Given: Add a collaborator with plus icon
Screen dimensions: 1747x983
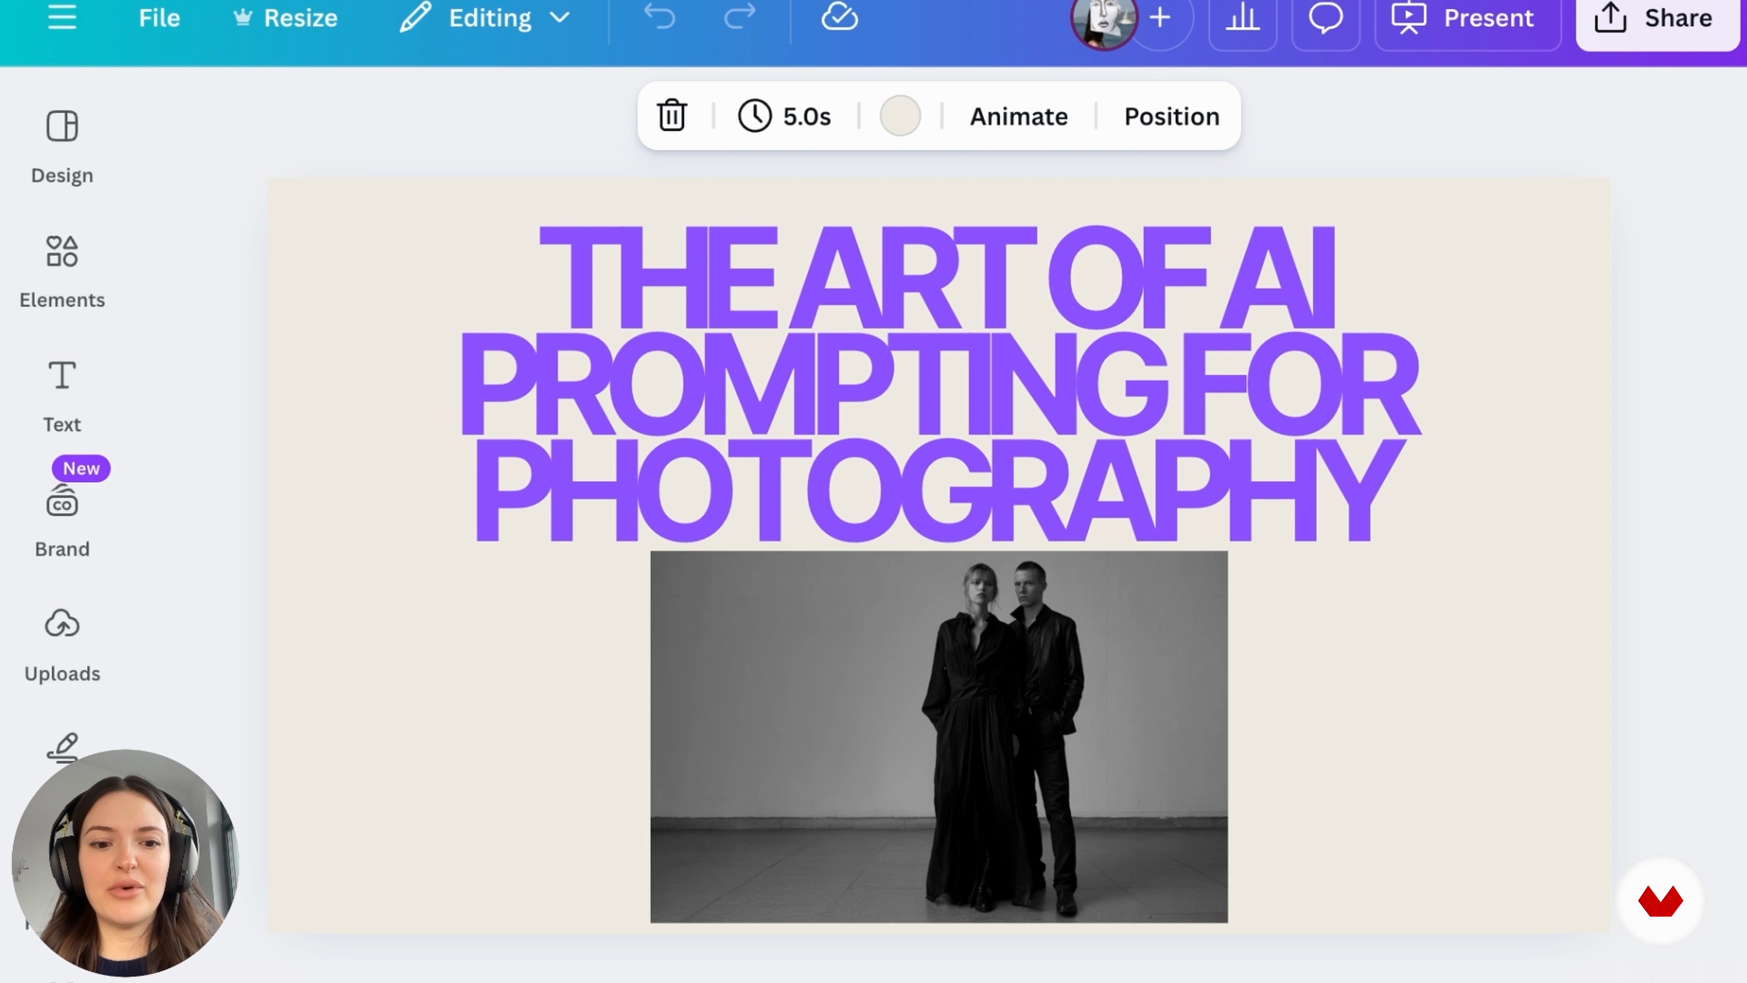Looking at the screenshot, I should point(1161,18).
